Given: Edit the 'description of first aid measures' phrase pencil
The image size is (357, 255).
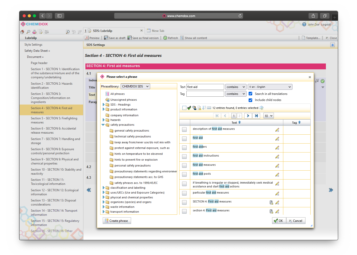Looking at the screenshot, I should [277, 130].
